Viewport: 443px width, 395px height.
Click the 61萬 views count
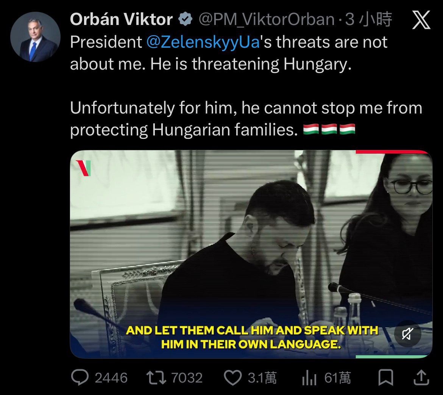click(338, 378)
